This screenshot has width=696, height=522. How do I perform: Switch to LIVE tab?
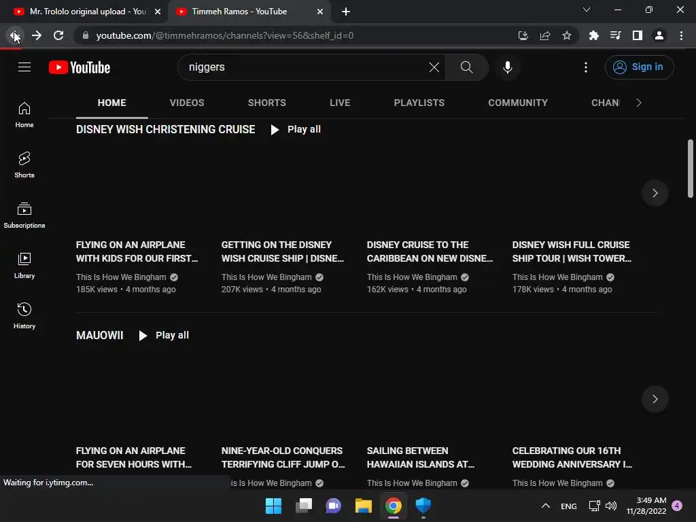[340, 103]
